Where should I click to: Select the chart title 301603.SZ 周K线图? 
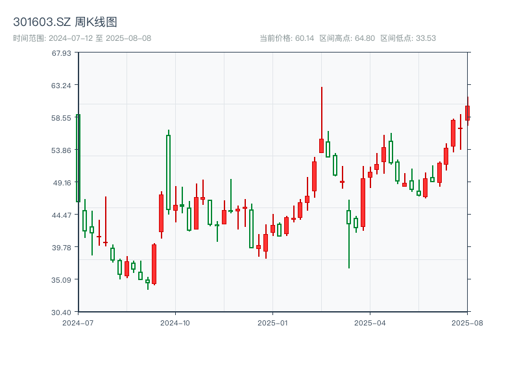(65, 22)
